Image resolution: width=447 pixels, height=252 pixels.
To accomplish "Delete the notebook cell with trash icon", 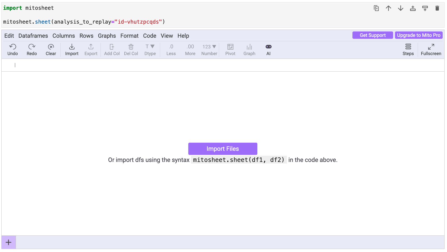I will [x=437, y=8].
